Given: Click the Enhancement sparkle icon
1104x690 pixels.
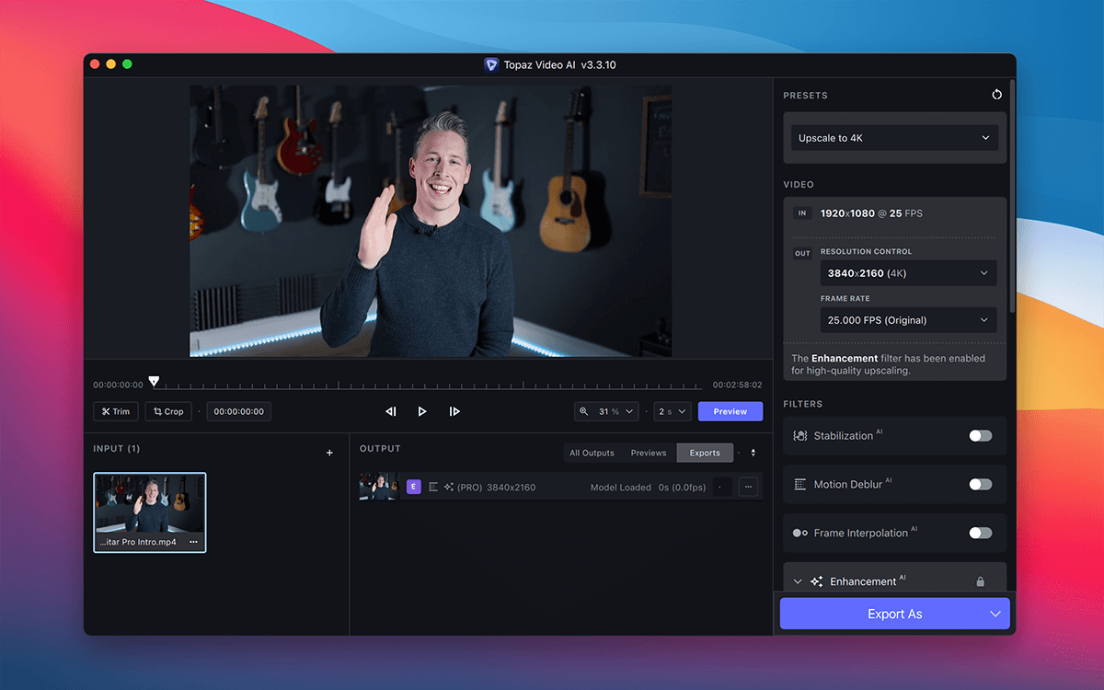Looking at the screenshot, I should click(x=816, y=581).
